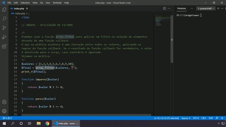Open the Source Control view

(x=4, y=28)
